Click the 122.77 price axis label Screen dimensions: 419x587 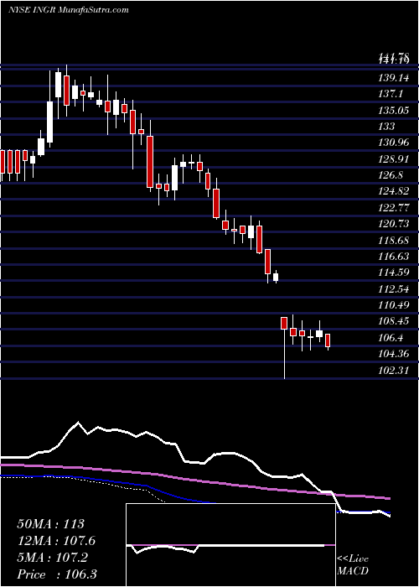click(x=393, y=208)
